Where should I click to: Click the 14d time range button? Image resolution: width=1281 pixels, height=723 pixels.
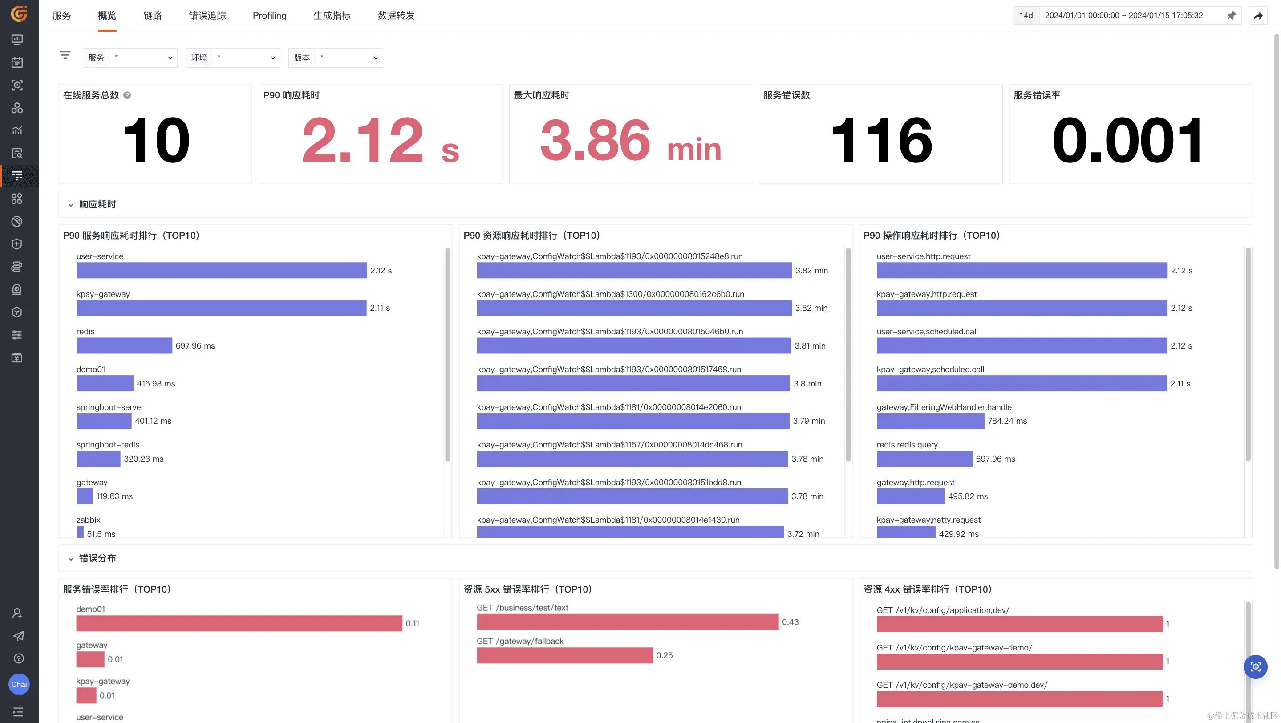1026,16
